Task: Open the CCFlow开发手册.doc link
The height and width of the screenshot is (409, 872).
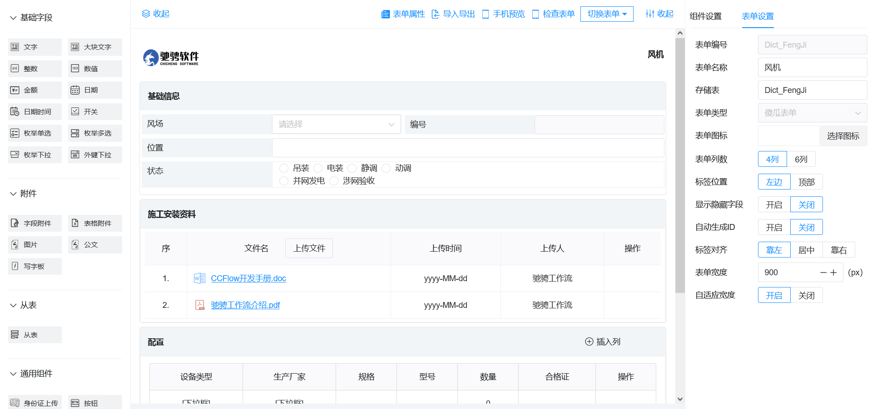Action: click(248, 278)
